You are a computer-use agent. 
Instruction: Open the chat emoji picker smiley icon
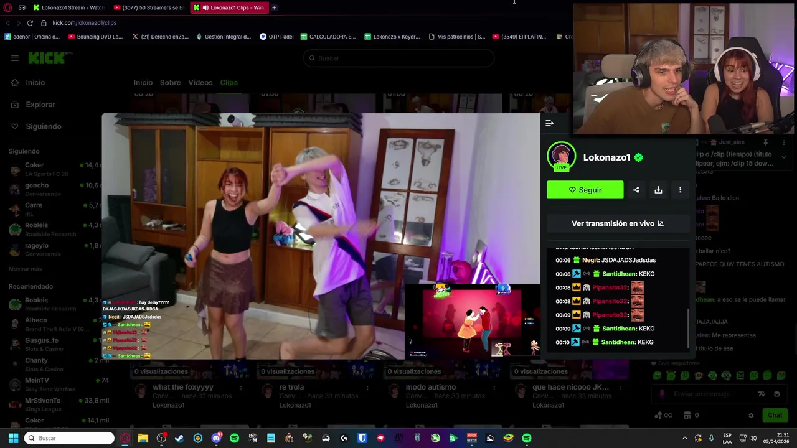(x=776, y=394)
